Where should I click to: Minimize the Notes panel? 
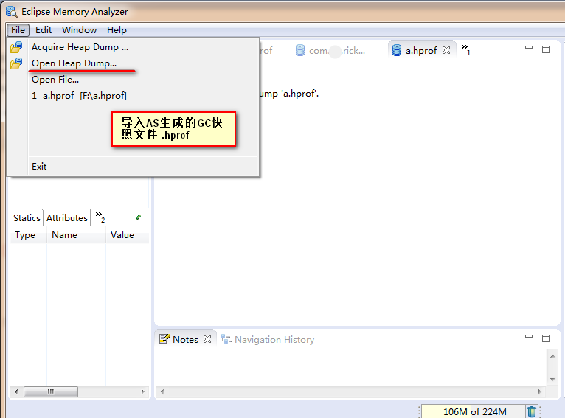pos(529,336)
